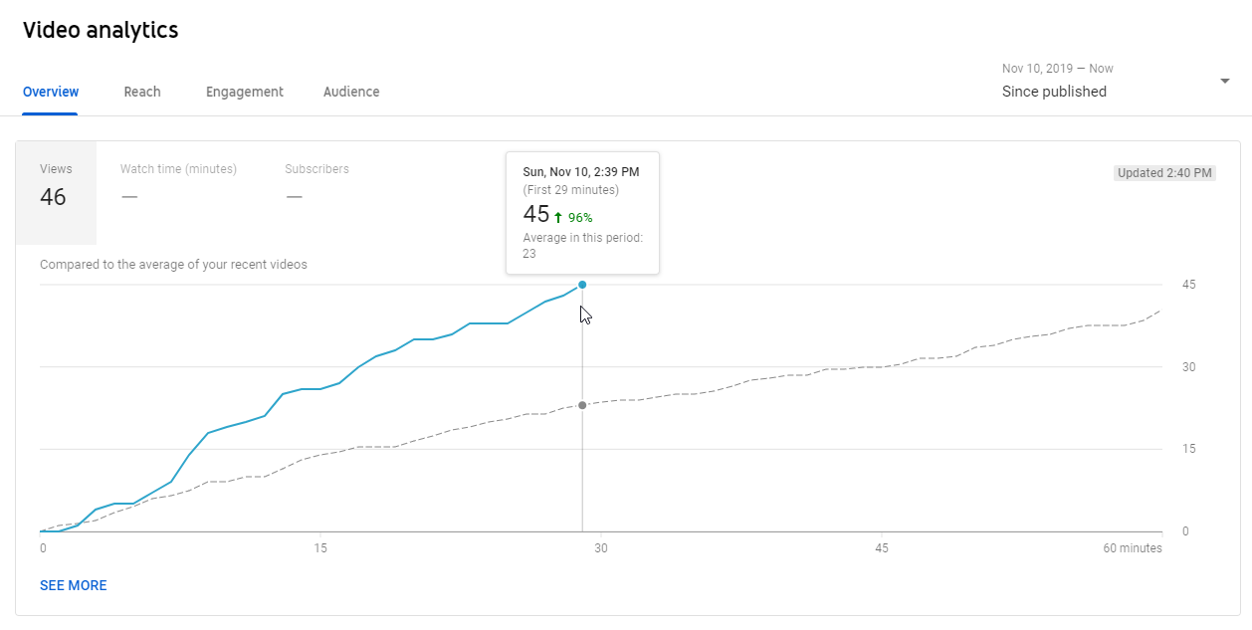This screenshot has height=630, width=1252.
Task: Click the blue data point on the views line
Action: (582, 285)
